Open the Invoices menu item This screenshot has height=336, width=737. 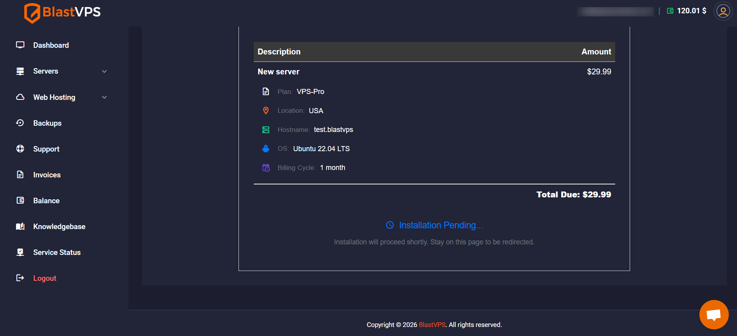click(47, 175)
